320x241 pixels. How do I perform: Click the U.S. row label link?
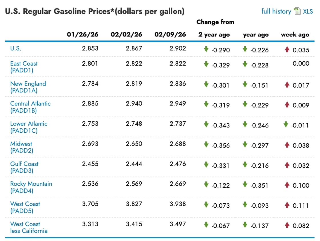(15, 48)
